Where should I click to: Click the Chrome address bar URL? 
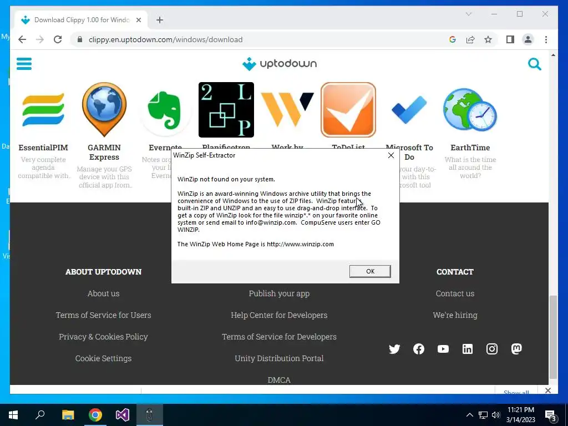(x=165, y=39)
